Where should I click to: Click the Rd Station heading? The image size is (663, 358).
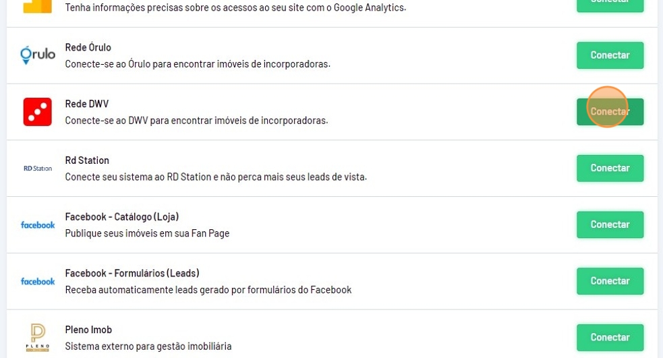tap(87, 160)
